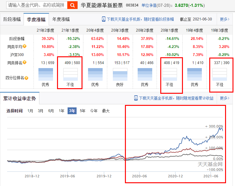Image resolution: width=235 pixels, height=186 pixels.
Task: Click 更多 link in quarterly returns header
Action: click(224, 19)
